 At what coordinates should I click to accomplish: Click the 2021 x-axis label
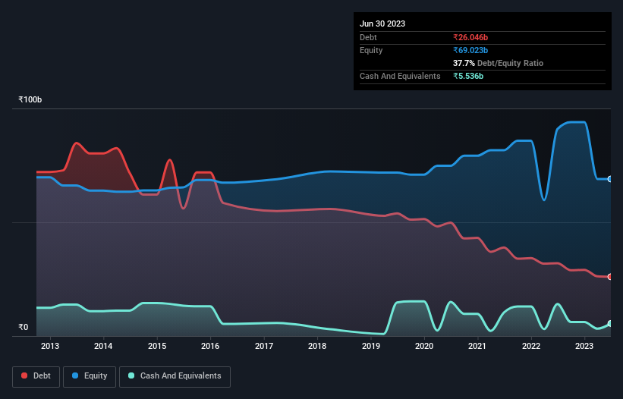pos(477,346)
